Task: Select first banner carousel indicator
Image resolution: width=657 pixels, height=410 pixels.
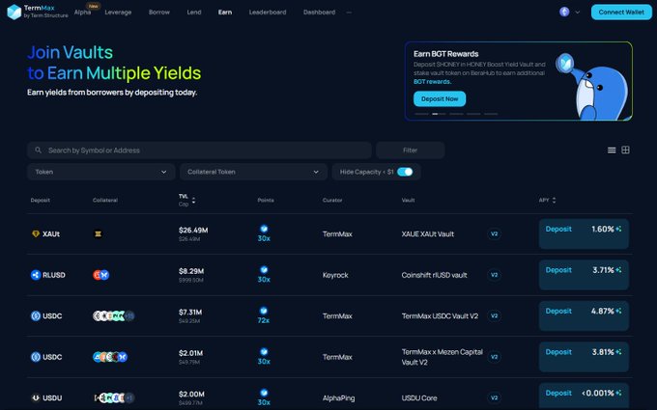Action: point(421,114)
